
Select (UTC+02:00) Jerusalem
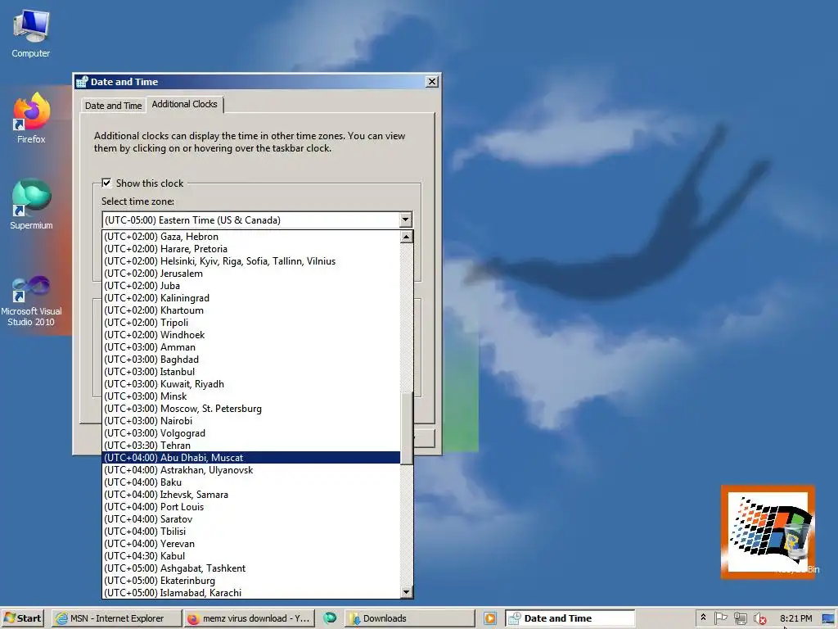pyautogui.click(x=250, y=274)
